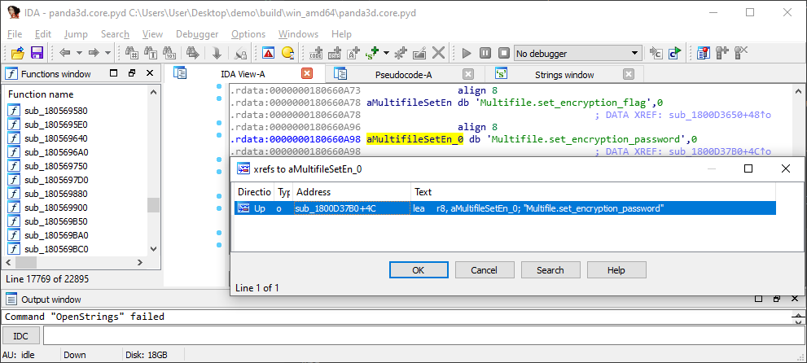Screen dimensions: 807x363
Task: Click the binoculars search immediate value icon
Action: 132,53
